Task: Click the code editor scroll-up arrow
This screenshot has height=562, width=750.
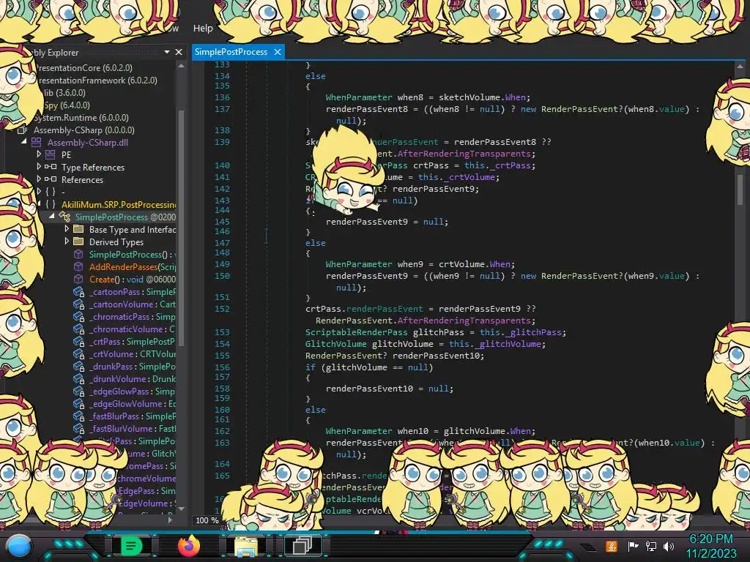Action: pyautogui.click(x=740, y=67)
